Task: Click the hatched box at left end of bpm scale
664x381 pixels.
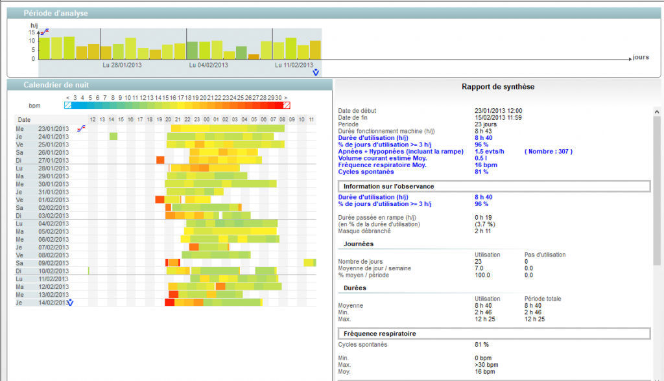Action: 68,105
